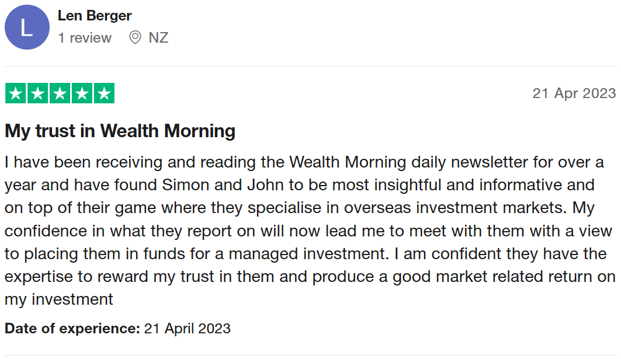Image resolution: width=621 pixels, height=359 pixels.
Task: Click the NZ country label
Action: 158,37
